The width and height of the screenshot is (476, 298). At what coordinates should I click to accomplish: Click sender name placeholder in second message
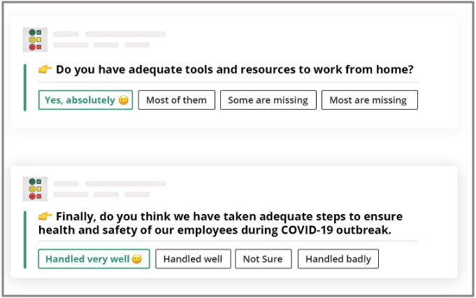66,184
